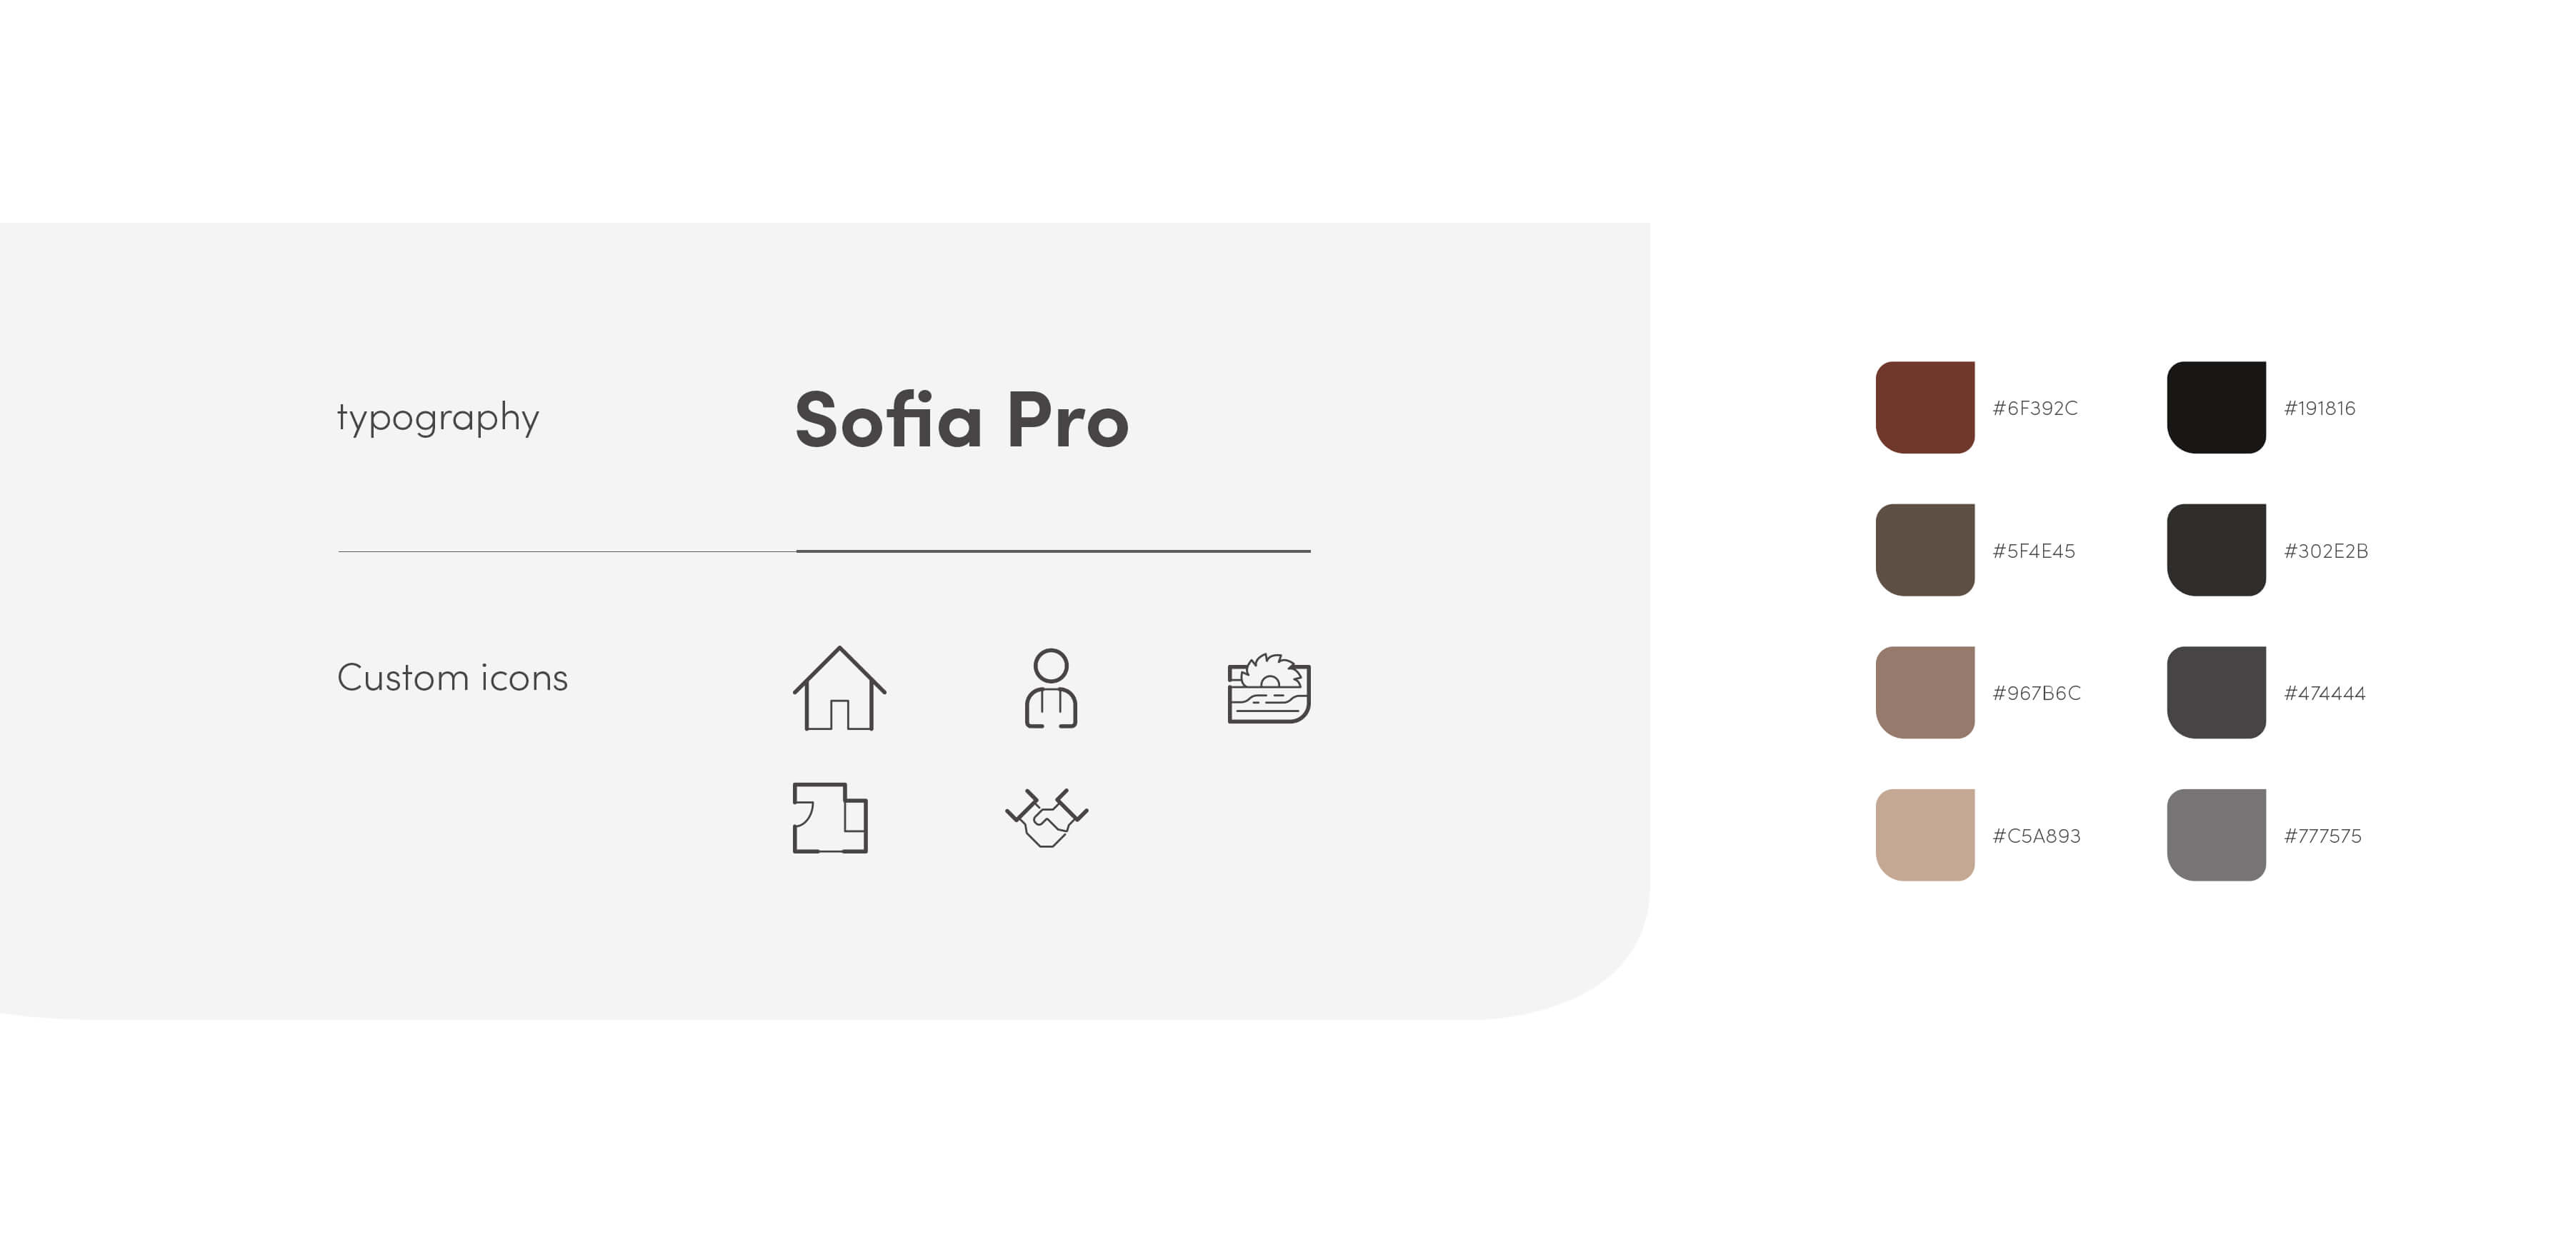This screenshot has height=1242, width=2576.
Task: Click the circular saw blade icon
Action: pos(1268,688)
